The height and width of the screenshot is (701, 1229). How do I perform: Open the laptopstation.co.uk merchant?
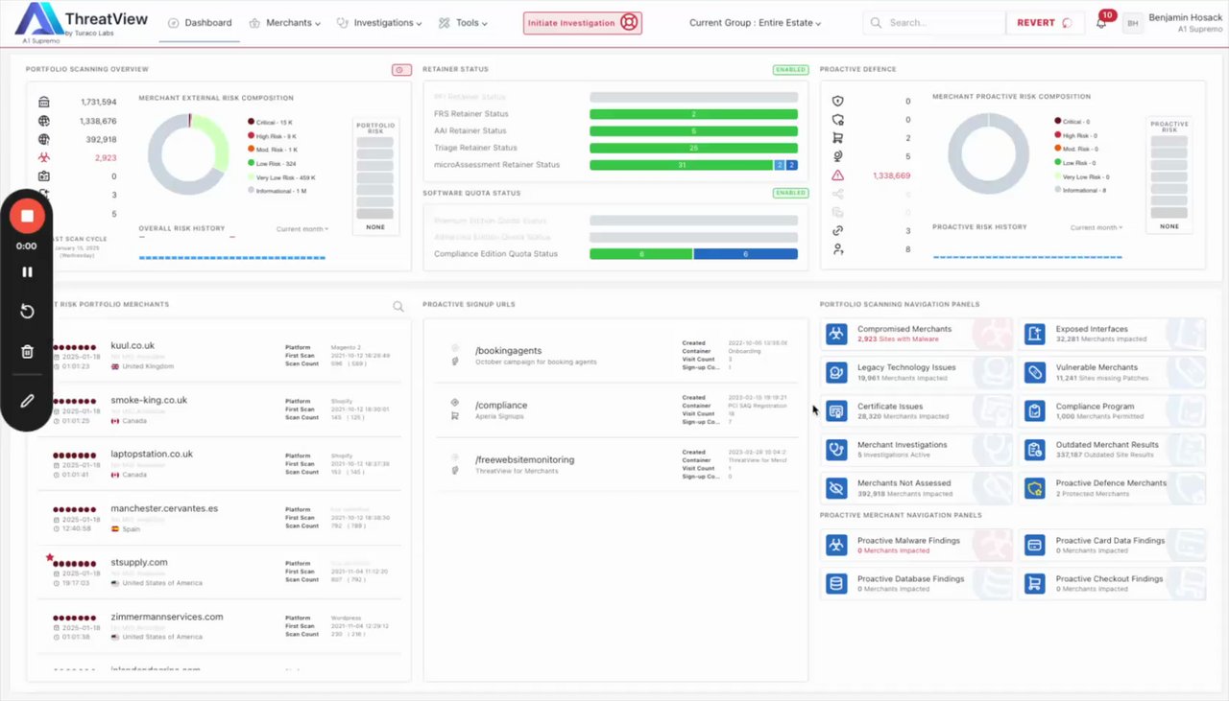coord(152,454)
